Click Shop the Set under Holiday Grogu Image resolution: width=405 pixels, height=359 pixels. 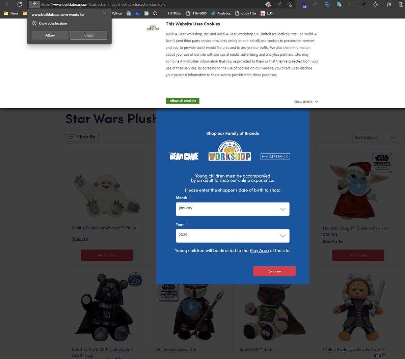pyautogui.click(x=333, y=241)
